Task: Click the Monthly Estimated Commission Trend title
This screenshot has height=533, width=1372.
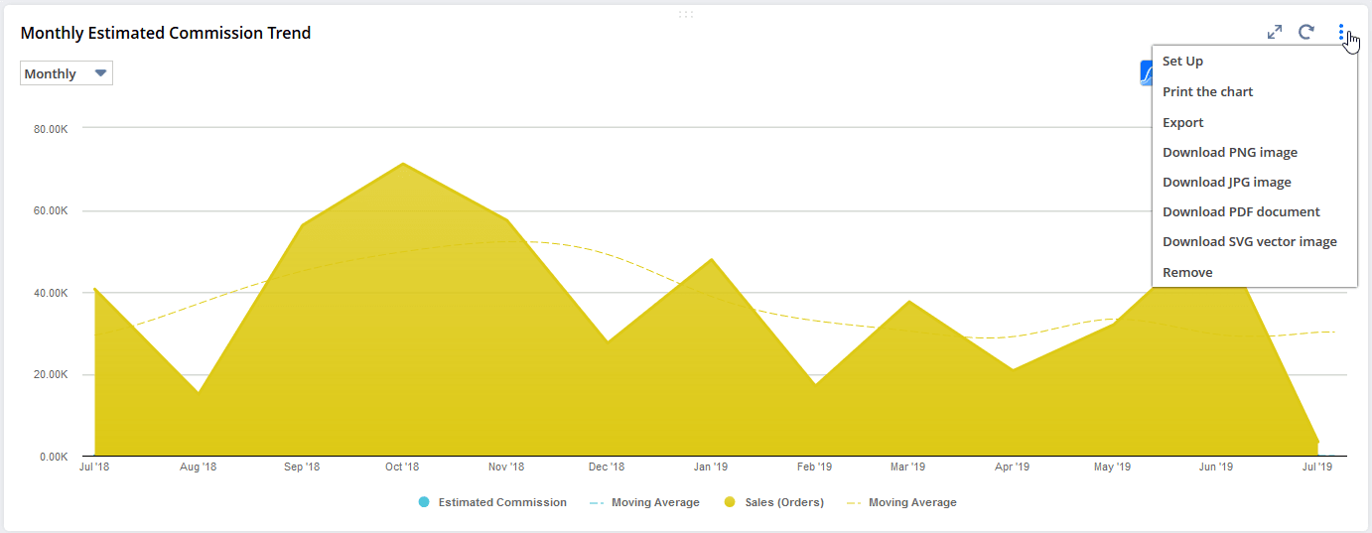Action: tap(166, 33)
